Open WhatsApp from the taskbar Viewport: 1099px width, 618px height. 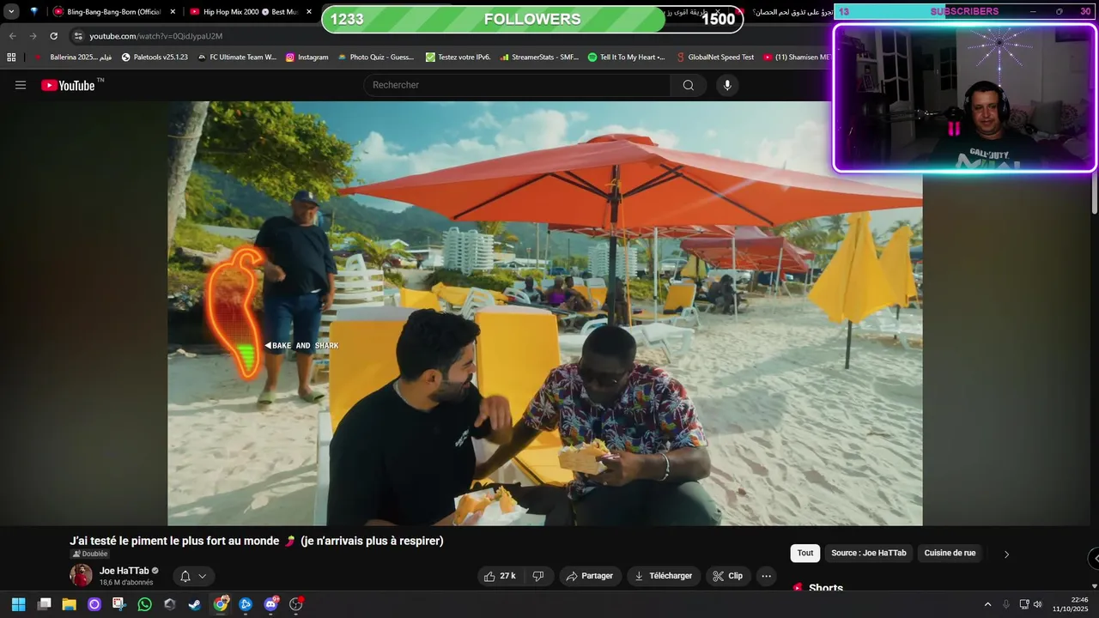click(x=144, y=604)
